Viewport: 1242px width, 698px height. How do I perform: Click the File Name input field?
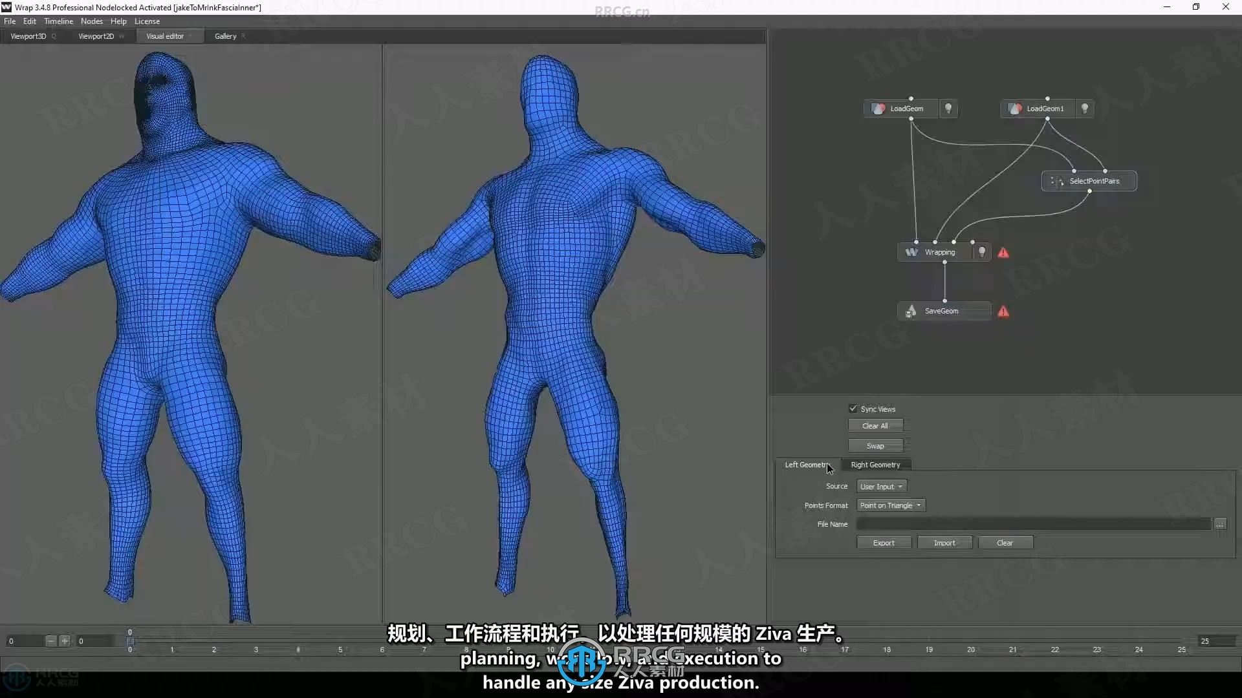(1033, 524)
